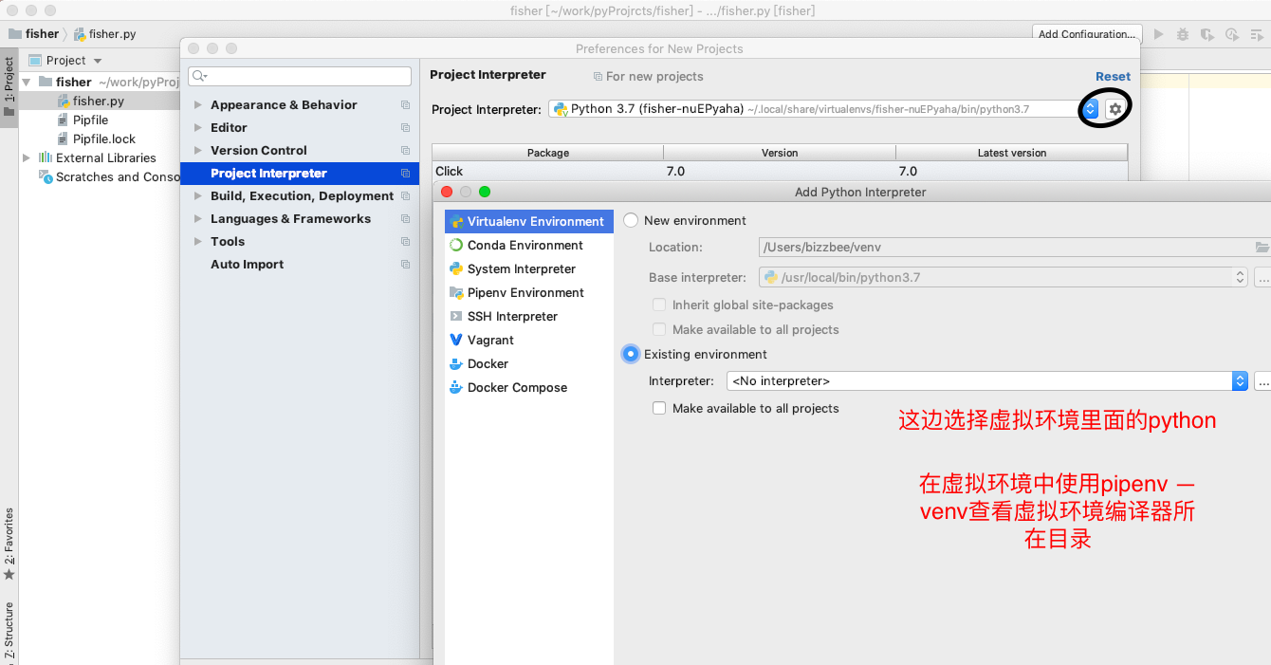The height and width of the screenshot is (665, 1271).
Task: Open the Base interpreter dropdown
Action: pos(1241,277)
